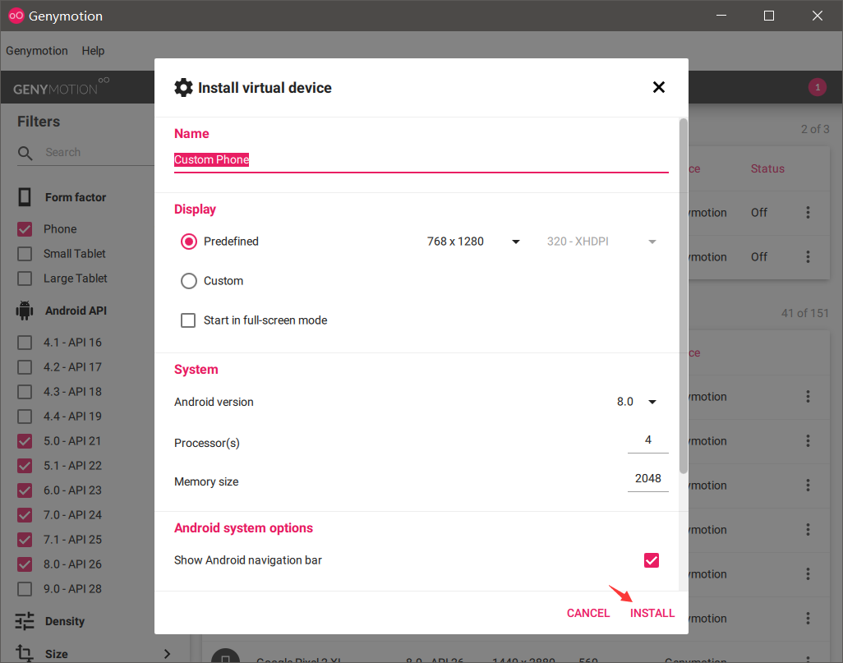This screenshot has width=843, height=663.
Task: Click the search magnifier icon in Filters
Action: click(25, 154)
